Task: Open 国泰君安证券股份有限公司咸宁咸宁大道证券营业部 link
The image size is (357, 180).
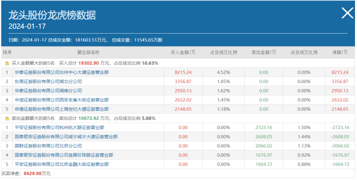Action: (66, 136)
